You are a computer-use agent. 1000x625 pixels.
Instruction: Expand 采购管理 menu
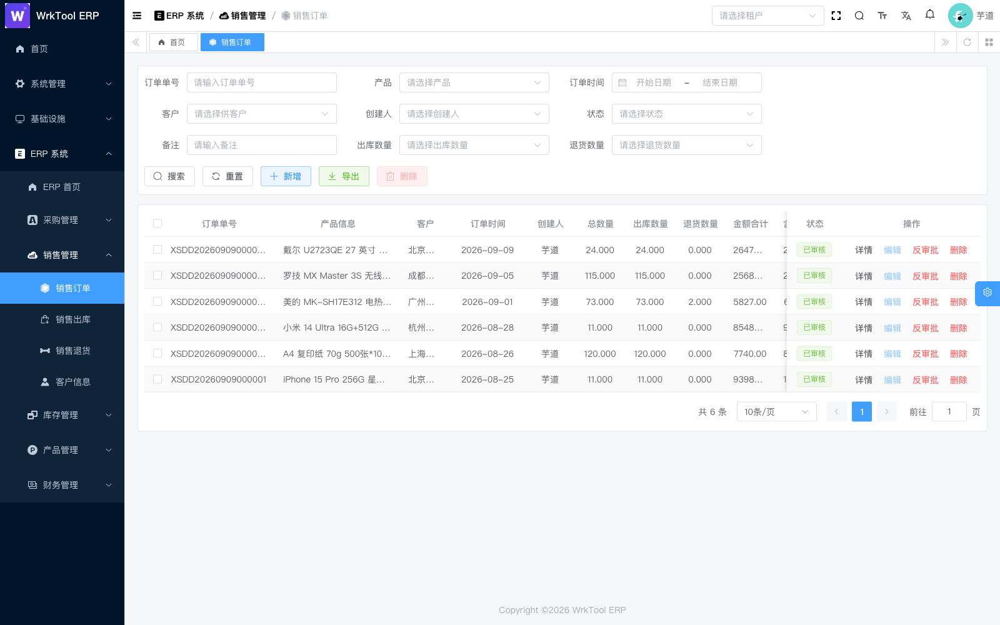(62, 220)
